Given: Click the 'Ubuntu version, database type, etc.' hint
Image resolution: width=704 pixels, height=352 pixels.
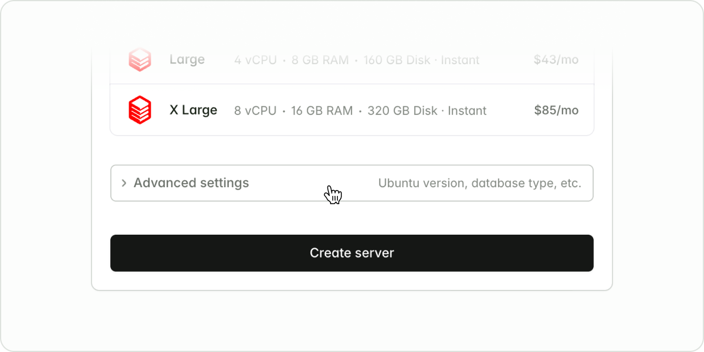Looking at the screenshot, I should pyautogui.click(x=479, y=183).
